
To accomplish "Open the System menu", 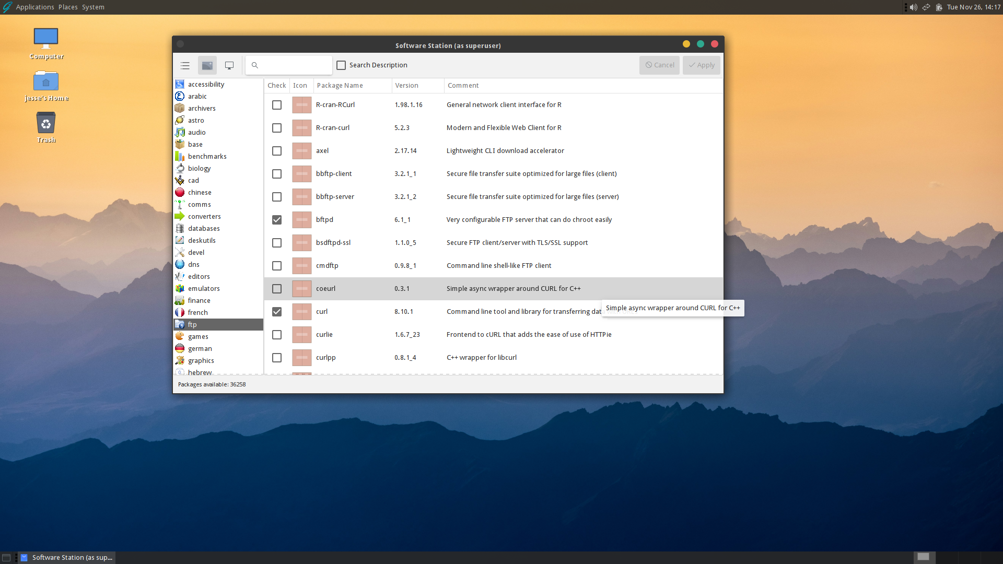I will tap(93, 7).
